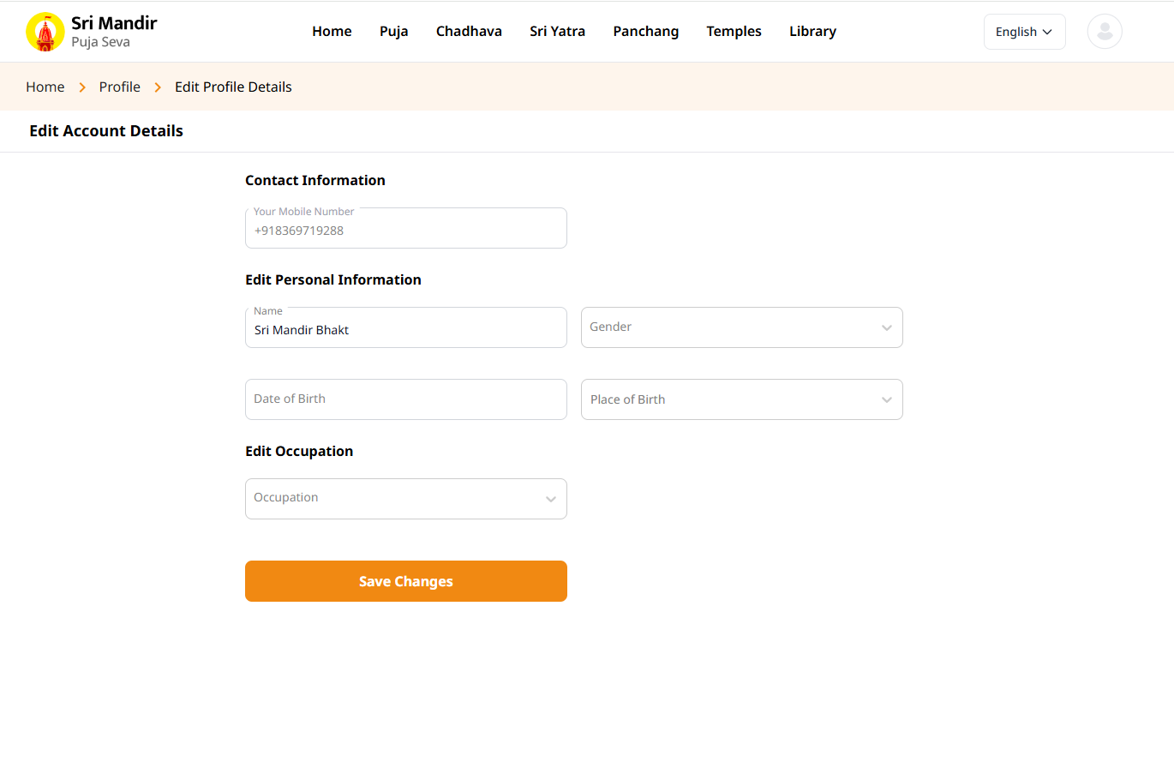The width and height of the screenshot is (1174, 762).
Task: Open the Sri Yatra menu item
Action: click(x=557, y=32)
